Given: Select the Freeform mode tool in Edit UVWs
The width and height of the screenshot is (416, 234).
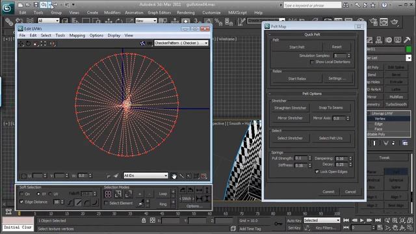Looking at the screenshot, I should 44,44.
